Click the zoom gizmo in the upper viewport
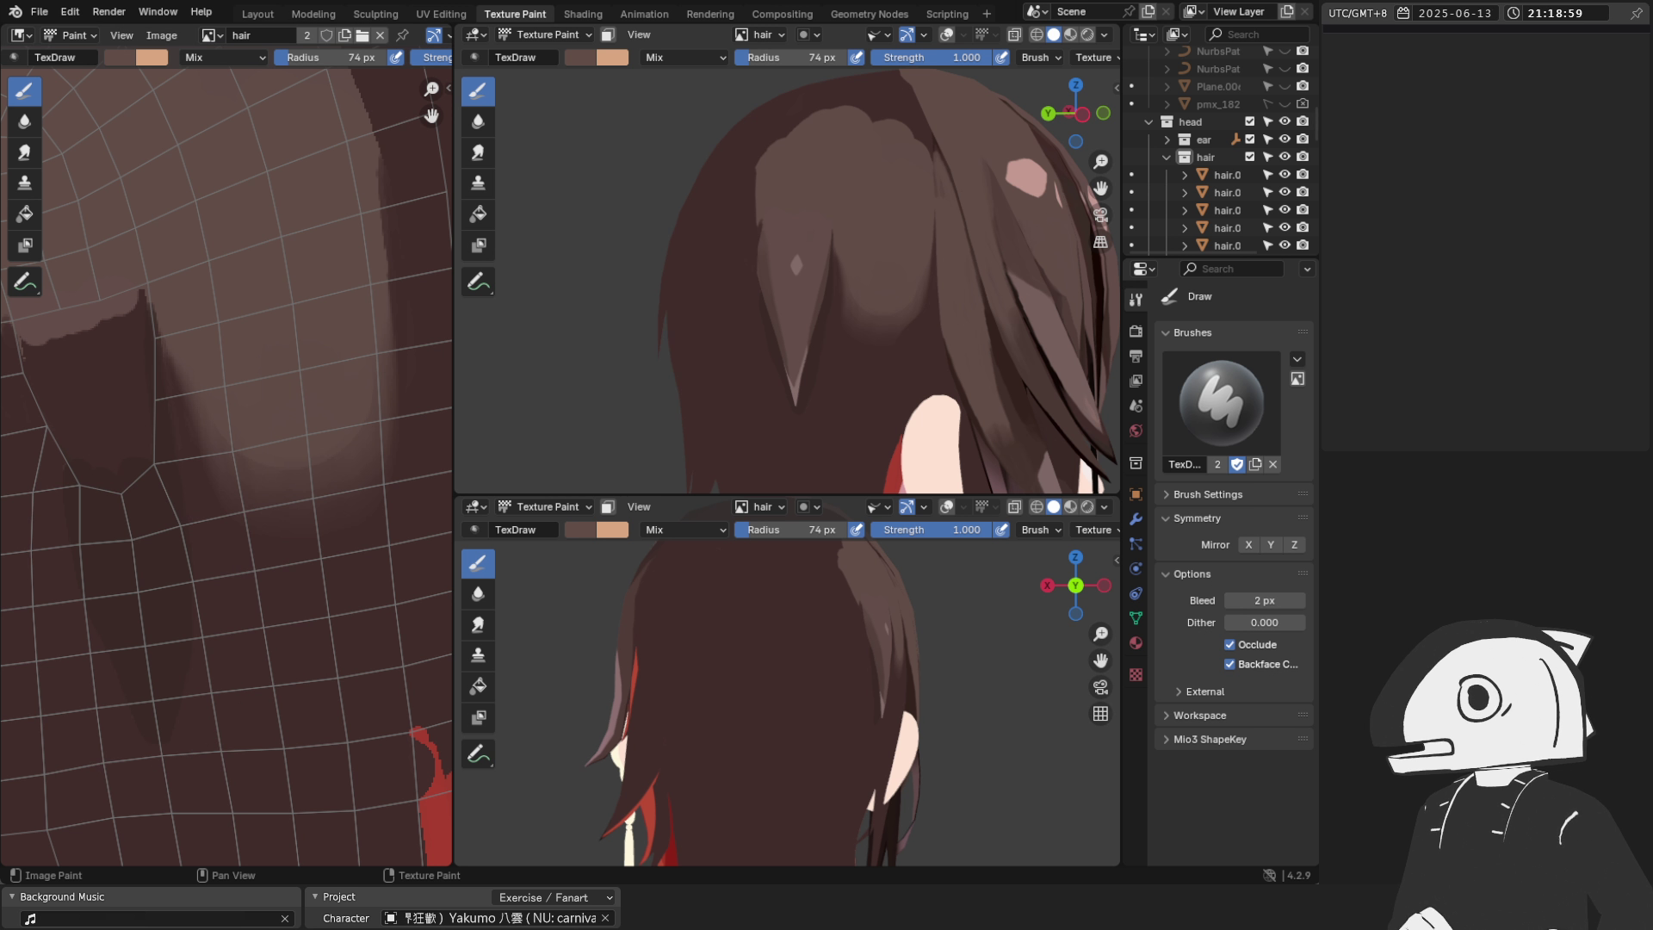The image size is (1653, 930). click(1100, 162)
